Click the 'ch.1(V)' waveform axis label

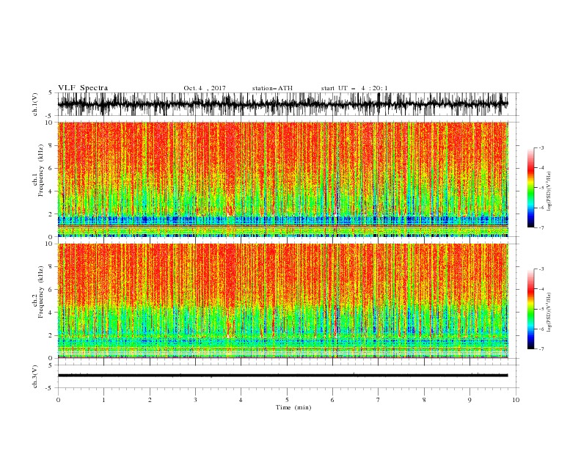35,104
